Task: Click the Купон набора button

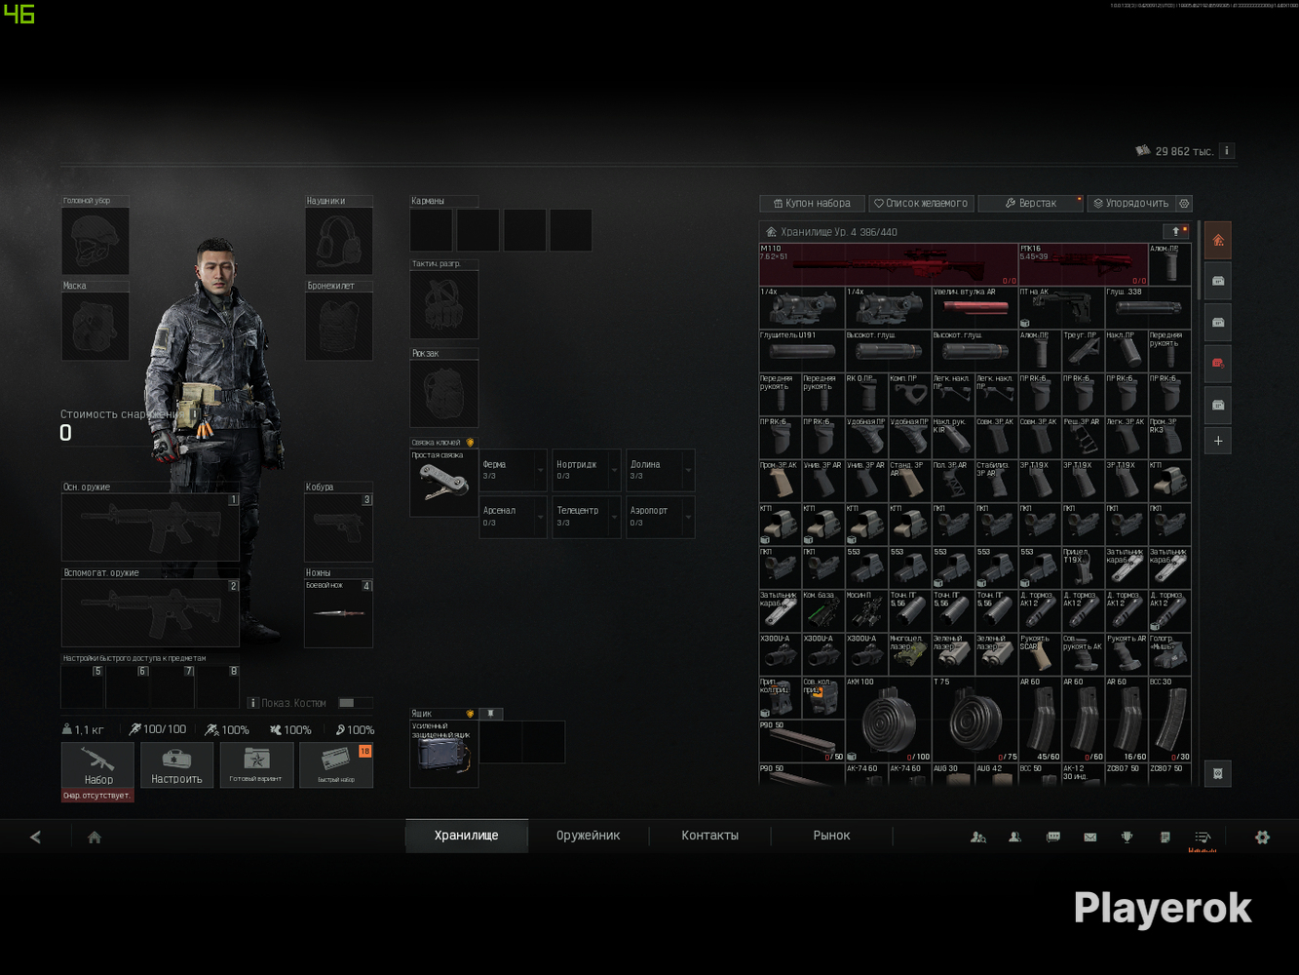Action: click(x=812, y=203)
